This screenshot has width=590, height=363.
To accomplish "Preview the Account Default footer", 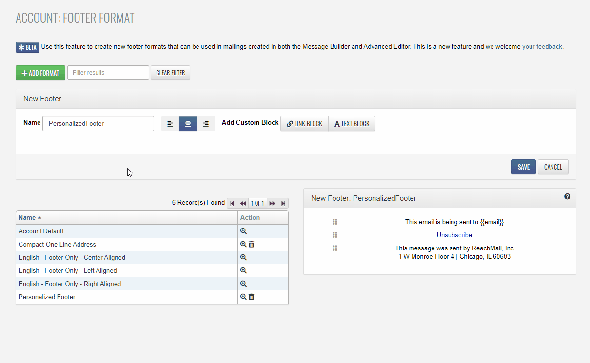I will [x=243, y=231].
